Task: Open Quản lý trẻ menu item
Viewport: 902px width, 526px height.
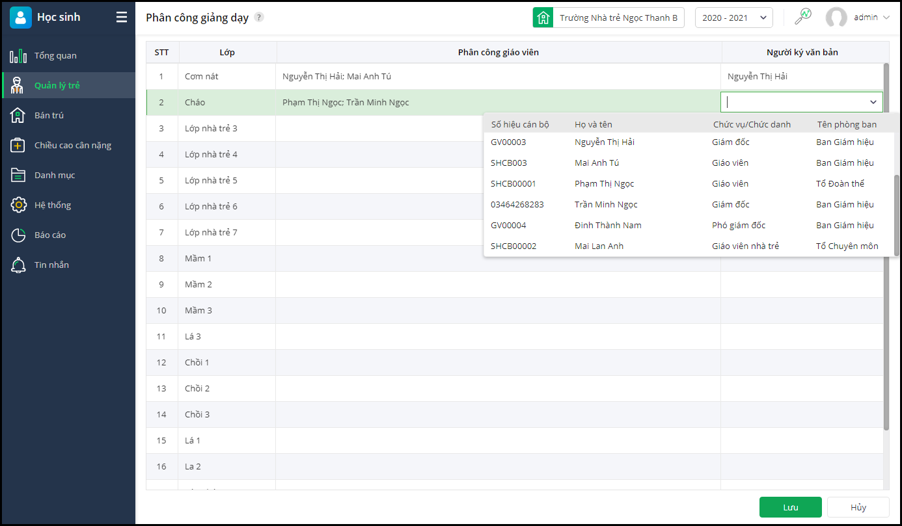Action: coord(57,86)
